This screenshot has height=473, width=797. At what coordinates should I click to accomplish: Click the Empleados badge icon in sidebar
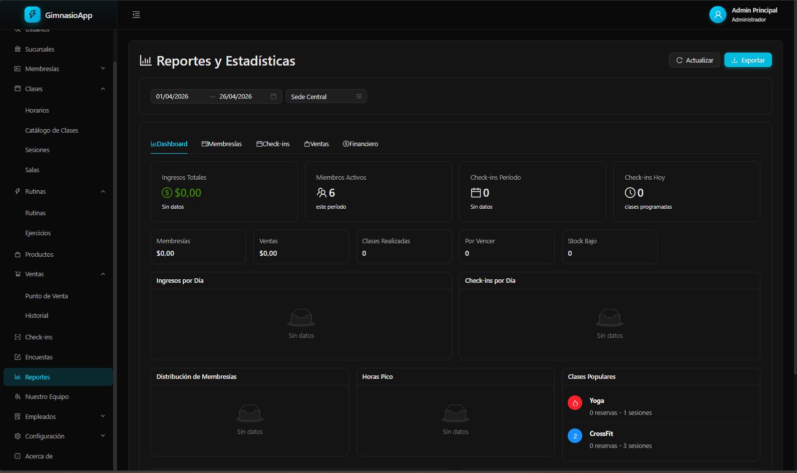(x=18, y=416)
